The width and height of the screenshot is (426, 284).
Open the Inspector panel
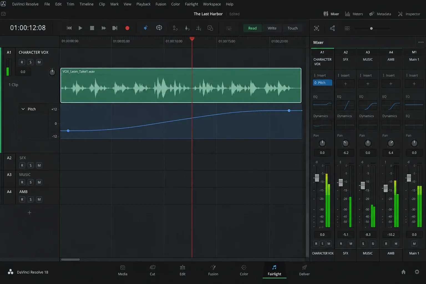pos(409,14)
